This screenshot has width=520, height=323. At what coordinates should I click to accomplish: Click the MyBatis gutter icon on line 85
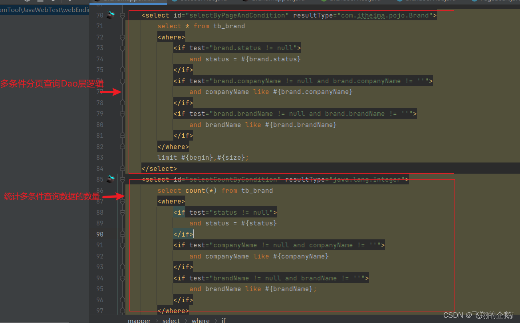coord(111,179)
